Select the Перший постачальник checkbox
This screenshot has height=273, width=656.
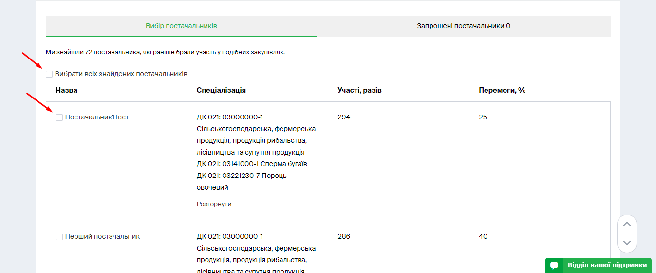coord(59,237)
